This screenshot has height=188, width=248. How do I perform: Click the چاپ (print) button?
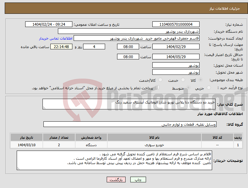[x=138, y=180]
